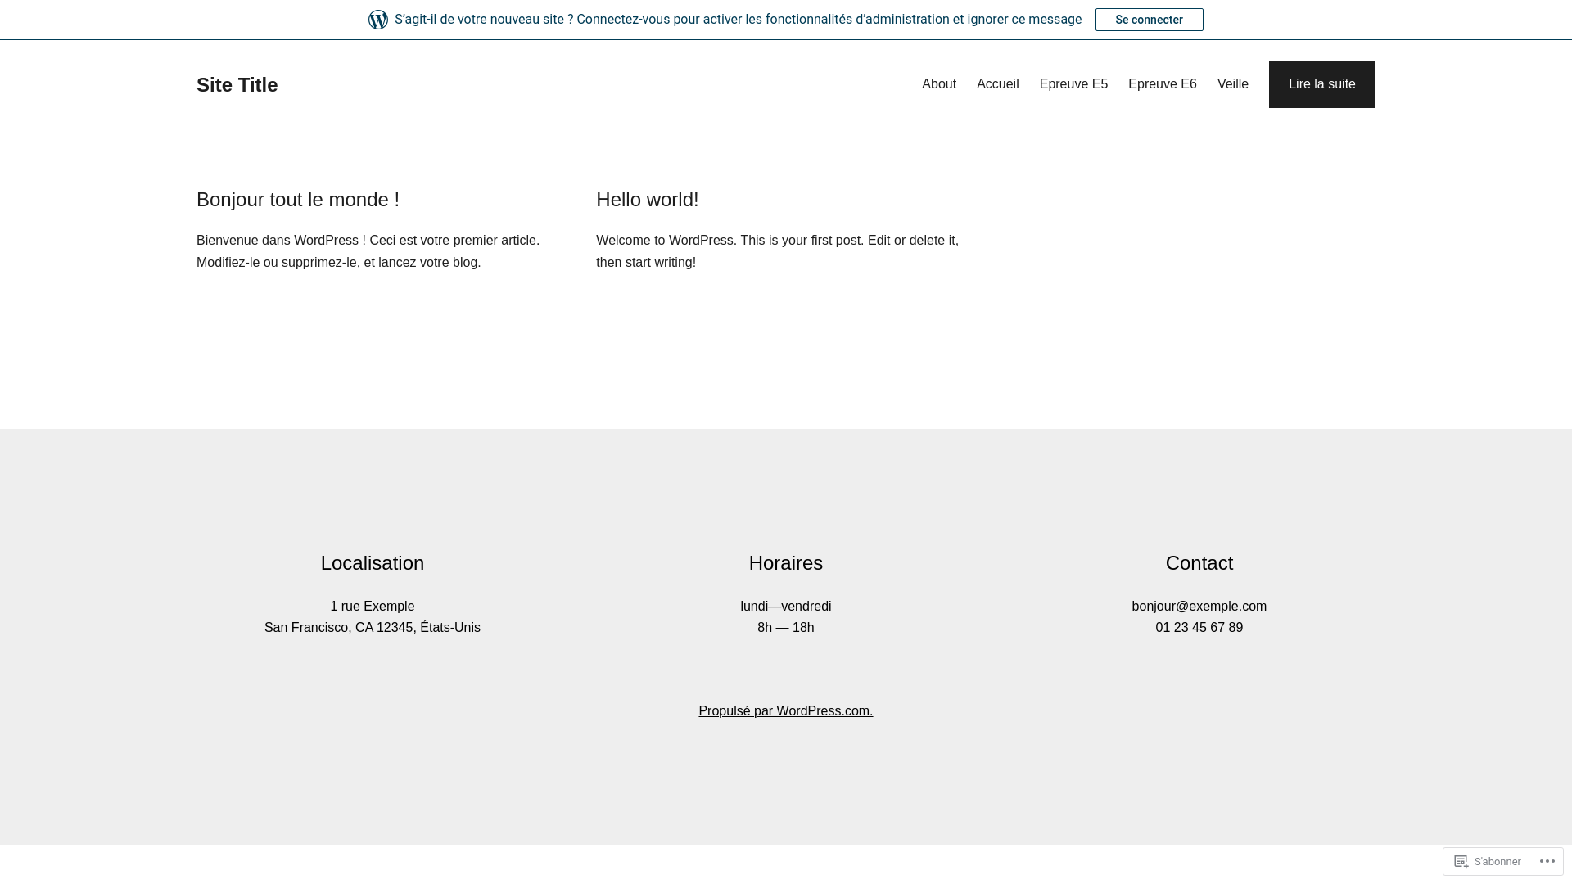The width and height of the screenshot is (1572, 884).
Task: Open the About menu item
Action: click(x=938, y=84)
